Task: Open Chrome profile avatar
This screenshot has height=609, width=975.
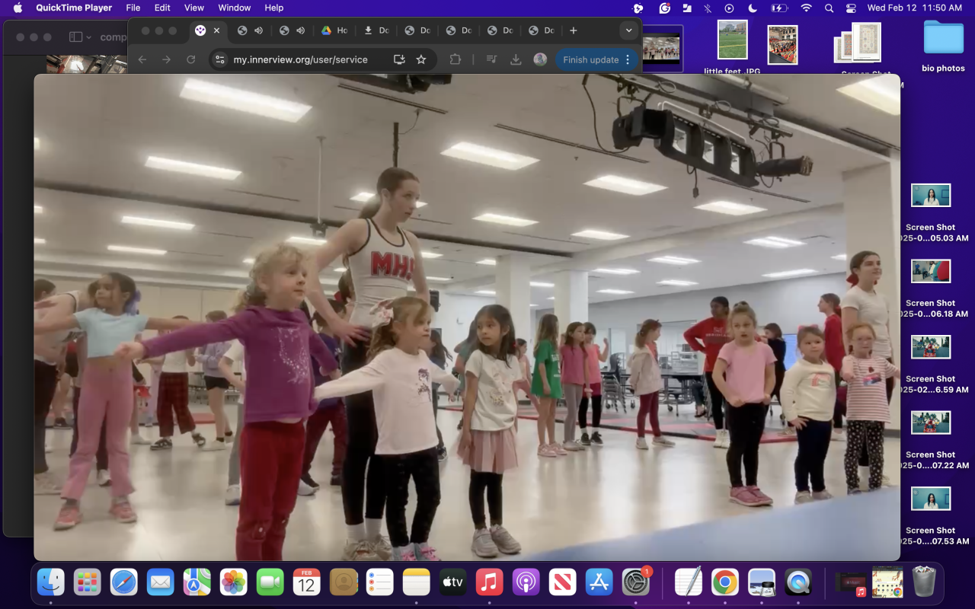Action: [x=540, y=59]
